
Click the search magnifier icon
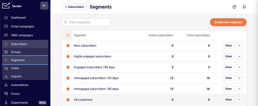pos(66,22)
